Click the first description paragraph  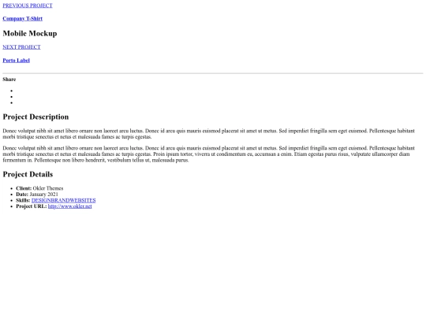pos(208,134)
